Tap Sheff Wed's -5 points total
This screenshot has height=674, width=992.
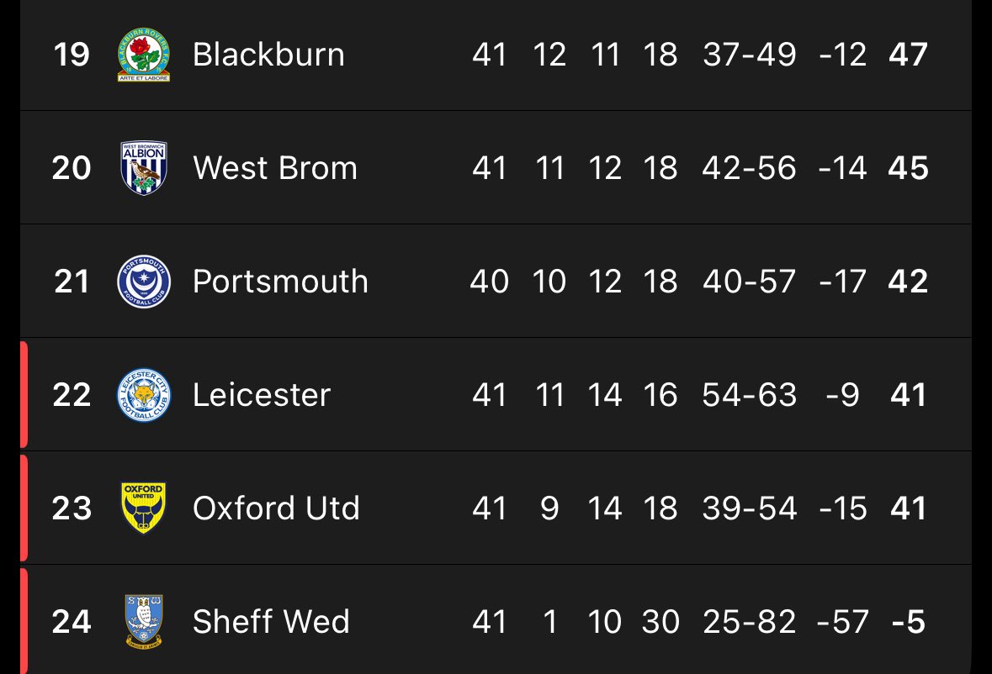point(908,622)
